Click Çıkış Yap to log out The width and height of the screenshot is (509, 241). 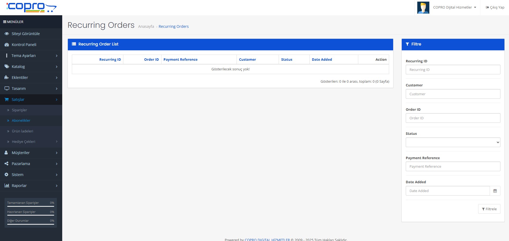pyautogui.click(x=495, y=7)
